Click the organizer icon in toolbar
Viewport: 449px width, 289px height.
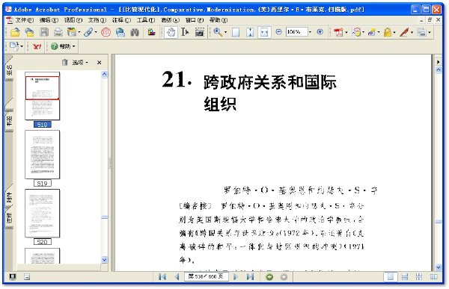pyautogui.click(x=72, y=32)
